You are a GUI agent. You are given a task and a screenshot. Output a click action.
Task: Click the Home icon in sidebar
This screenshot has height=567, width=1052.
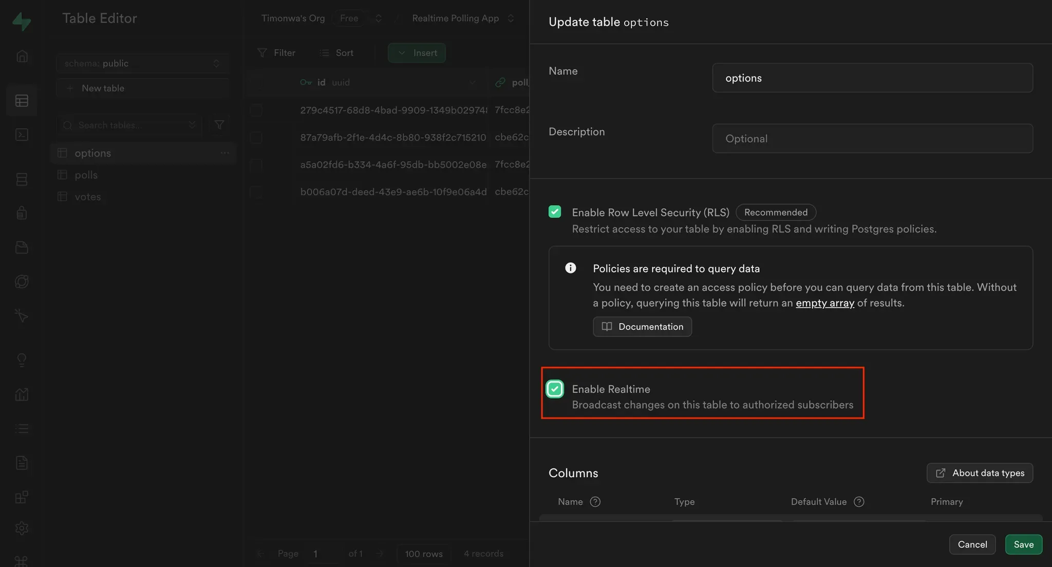tap(22, 56)
